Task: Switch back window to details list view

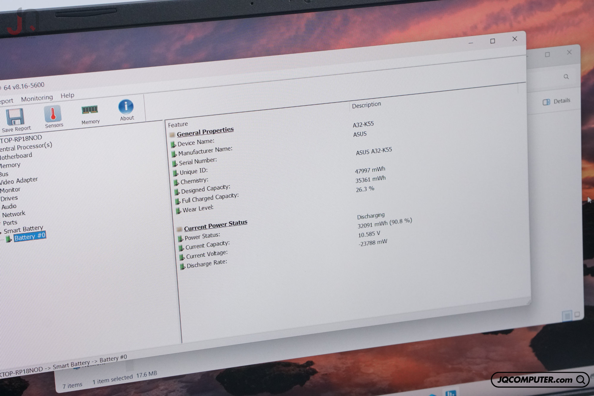Action: click(567, 315)
